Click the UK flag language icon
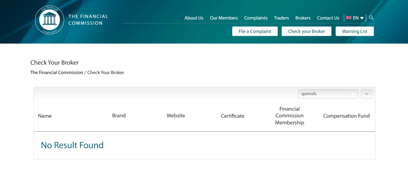This screenshot has height=171, width=408. (349, 18)
